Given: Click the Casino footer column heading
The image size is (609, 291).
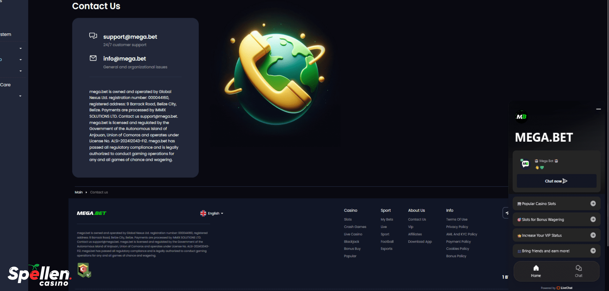Looking at the screenshot, I should click(x=351, y=210).
